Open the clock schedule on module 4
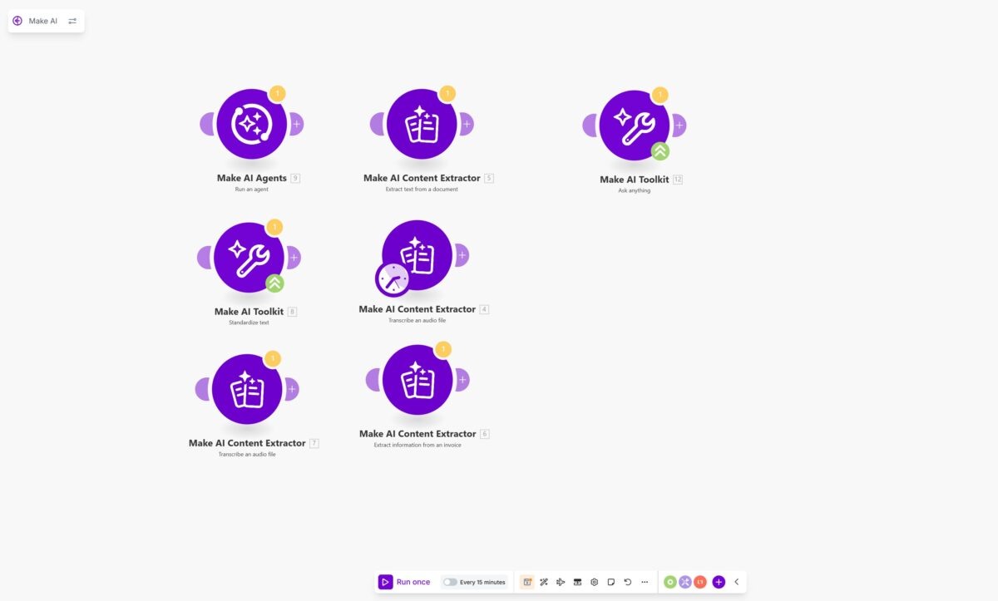 [x=393, y=280]
